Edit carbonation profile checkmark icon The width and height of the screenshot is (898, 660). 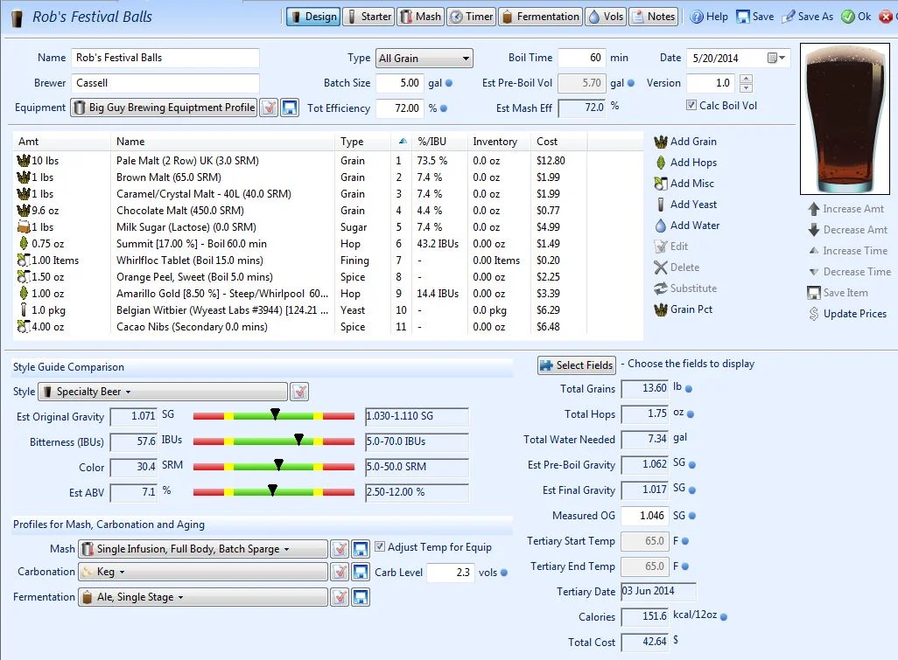pyautogui.click(x=340, y=572)
